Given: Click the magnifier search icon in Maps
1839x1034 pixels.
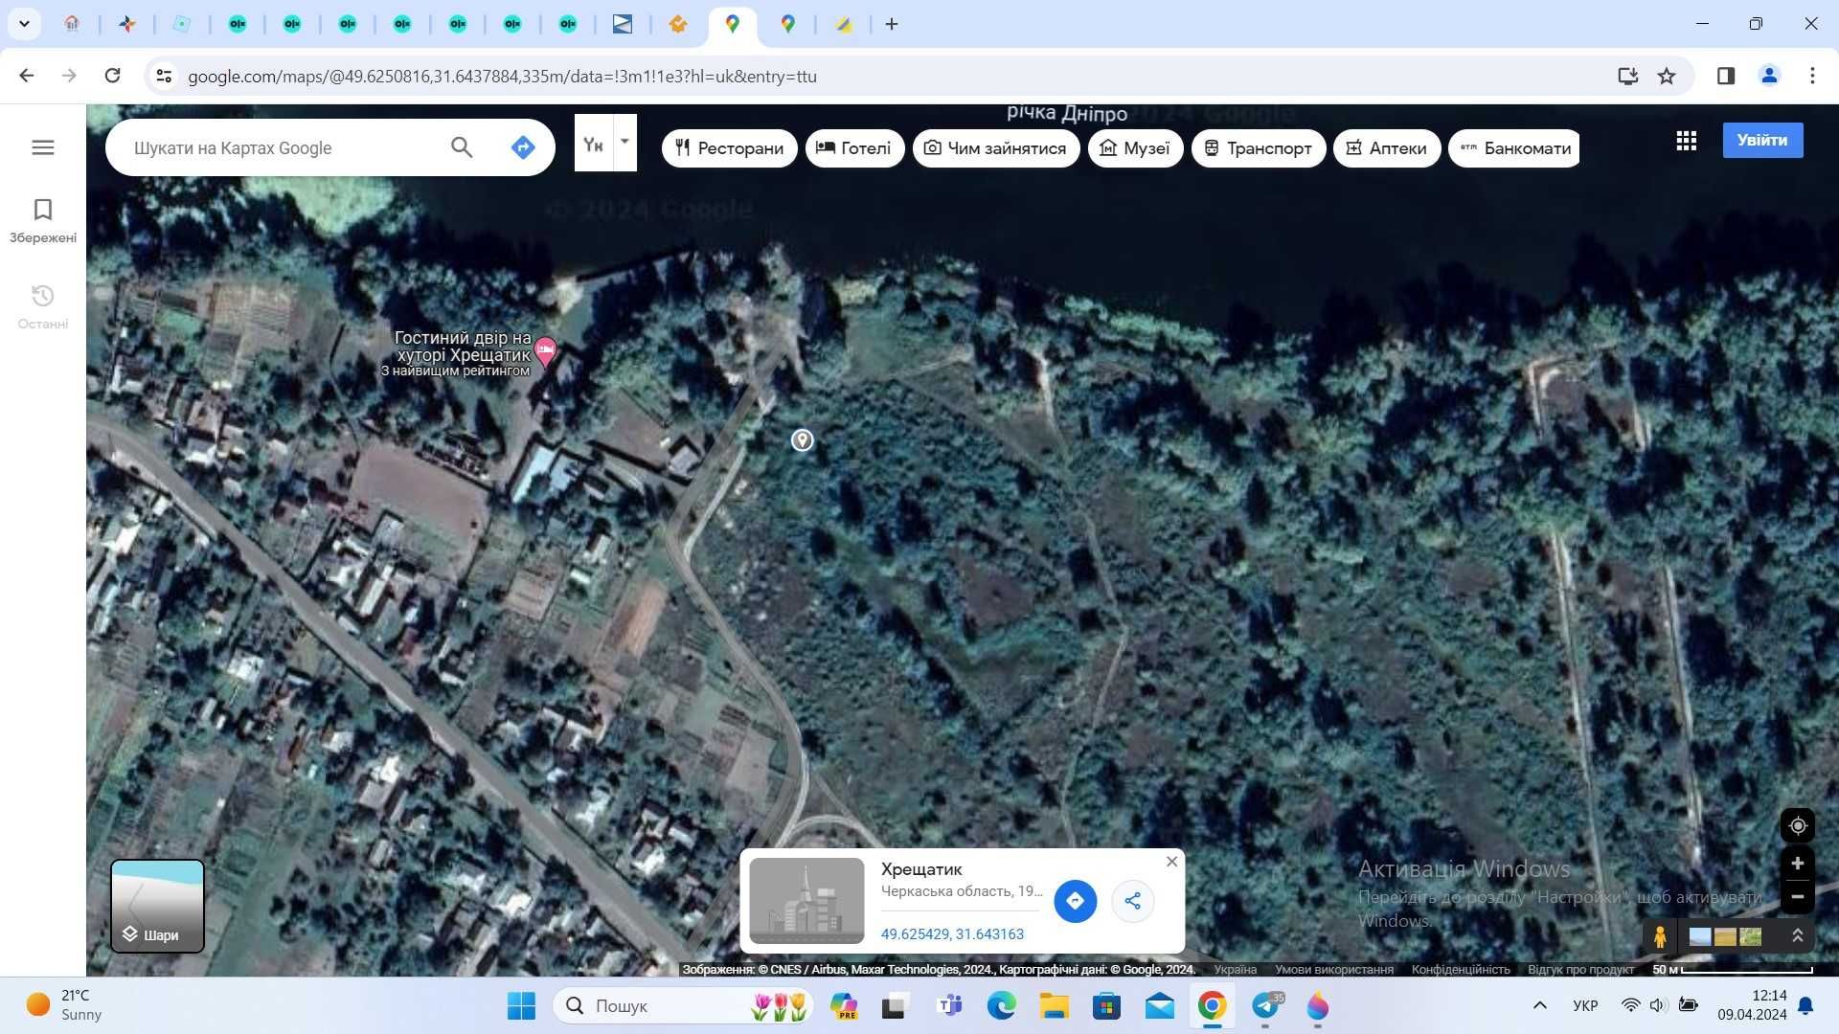Looking at the screenshot, I should pos(462,147).
